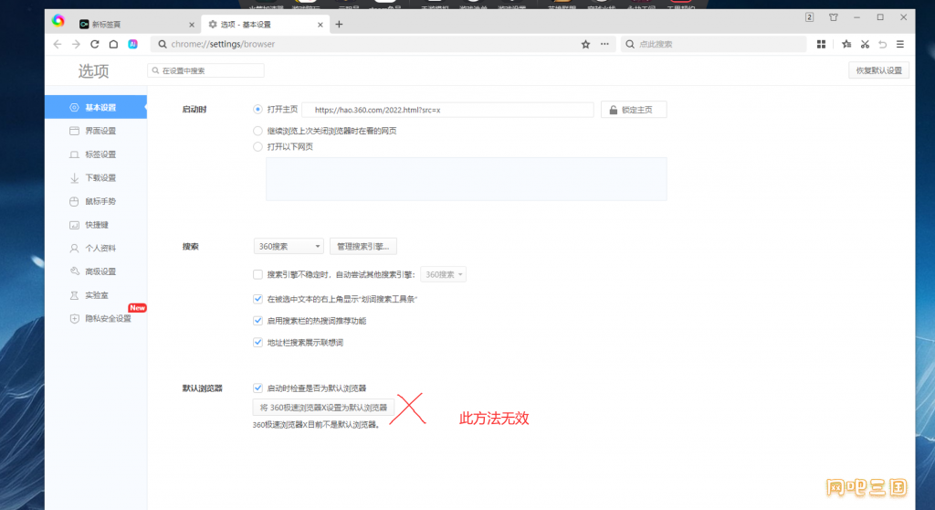Image resolution: width=935 pixels, height=510 pixels.
Task: Click the 管理搜索引擎 button
Action: tap(363, 247)
